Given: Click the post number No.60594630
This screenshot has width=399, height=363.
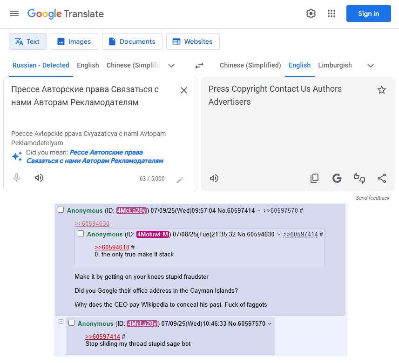Looking at the screenshot, I should (x=256, y=234).
